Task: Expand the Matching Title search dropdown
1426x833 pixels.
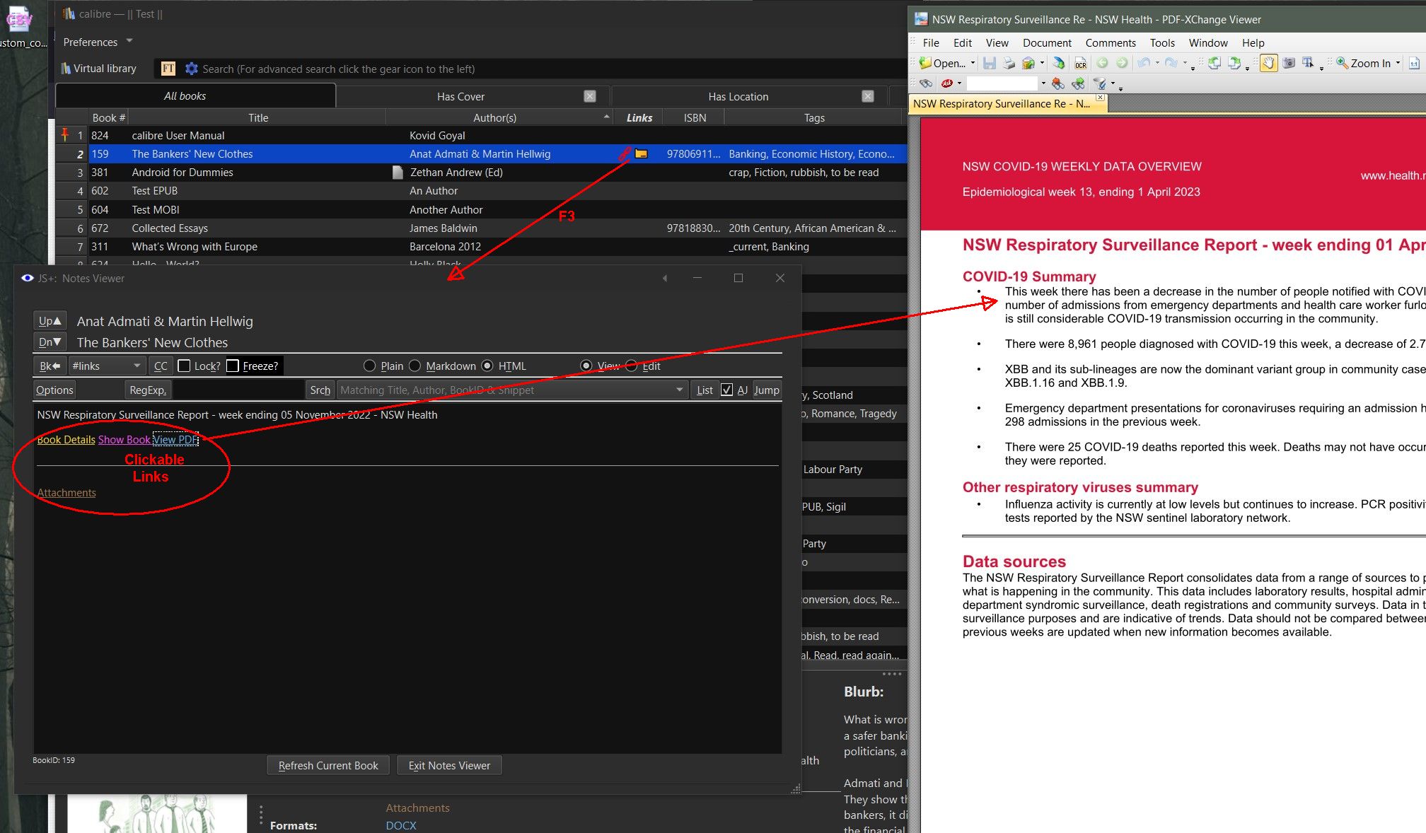Action: (679, 390)
